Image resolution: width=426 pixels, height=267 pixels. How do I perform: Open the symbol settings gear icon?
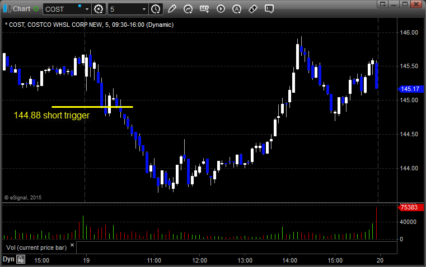99,9
